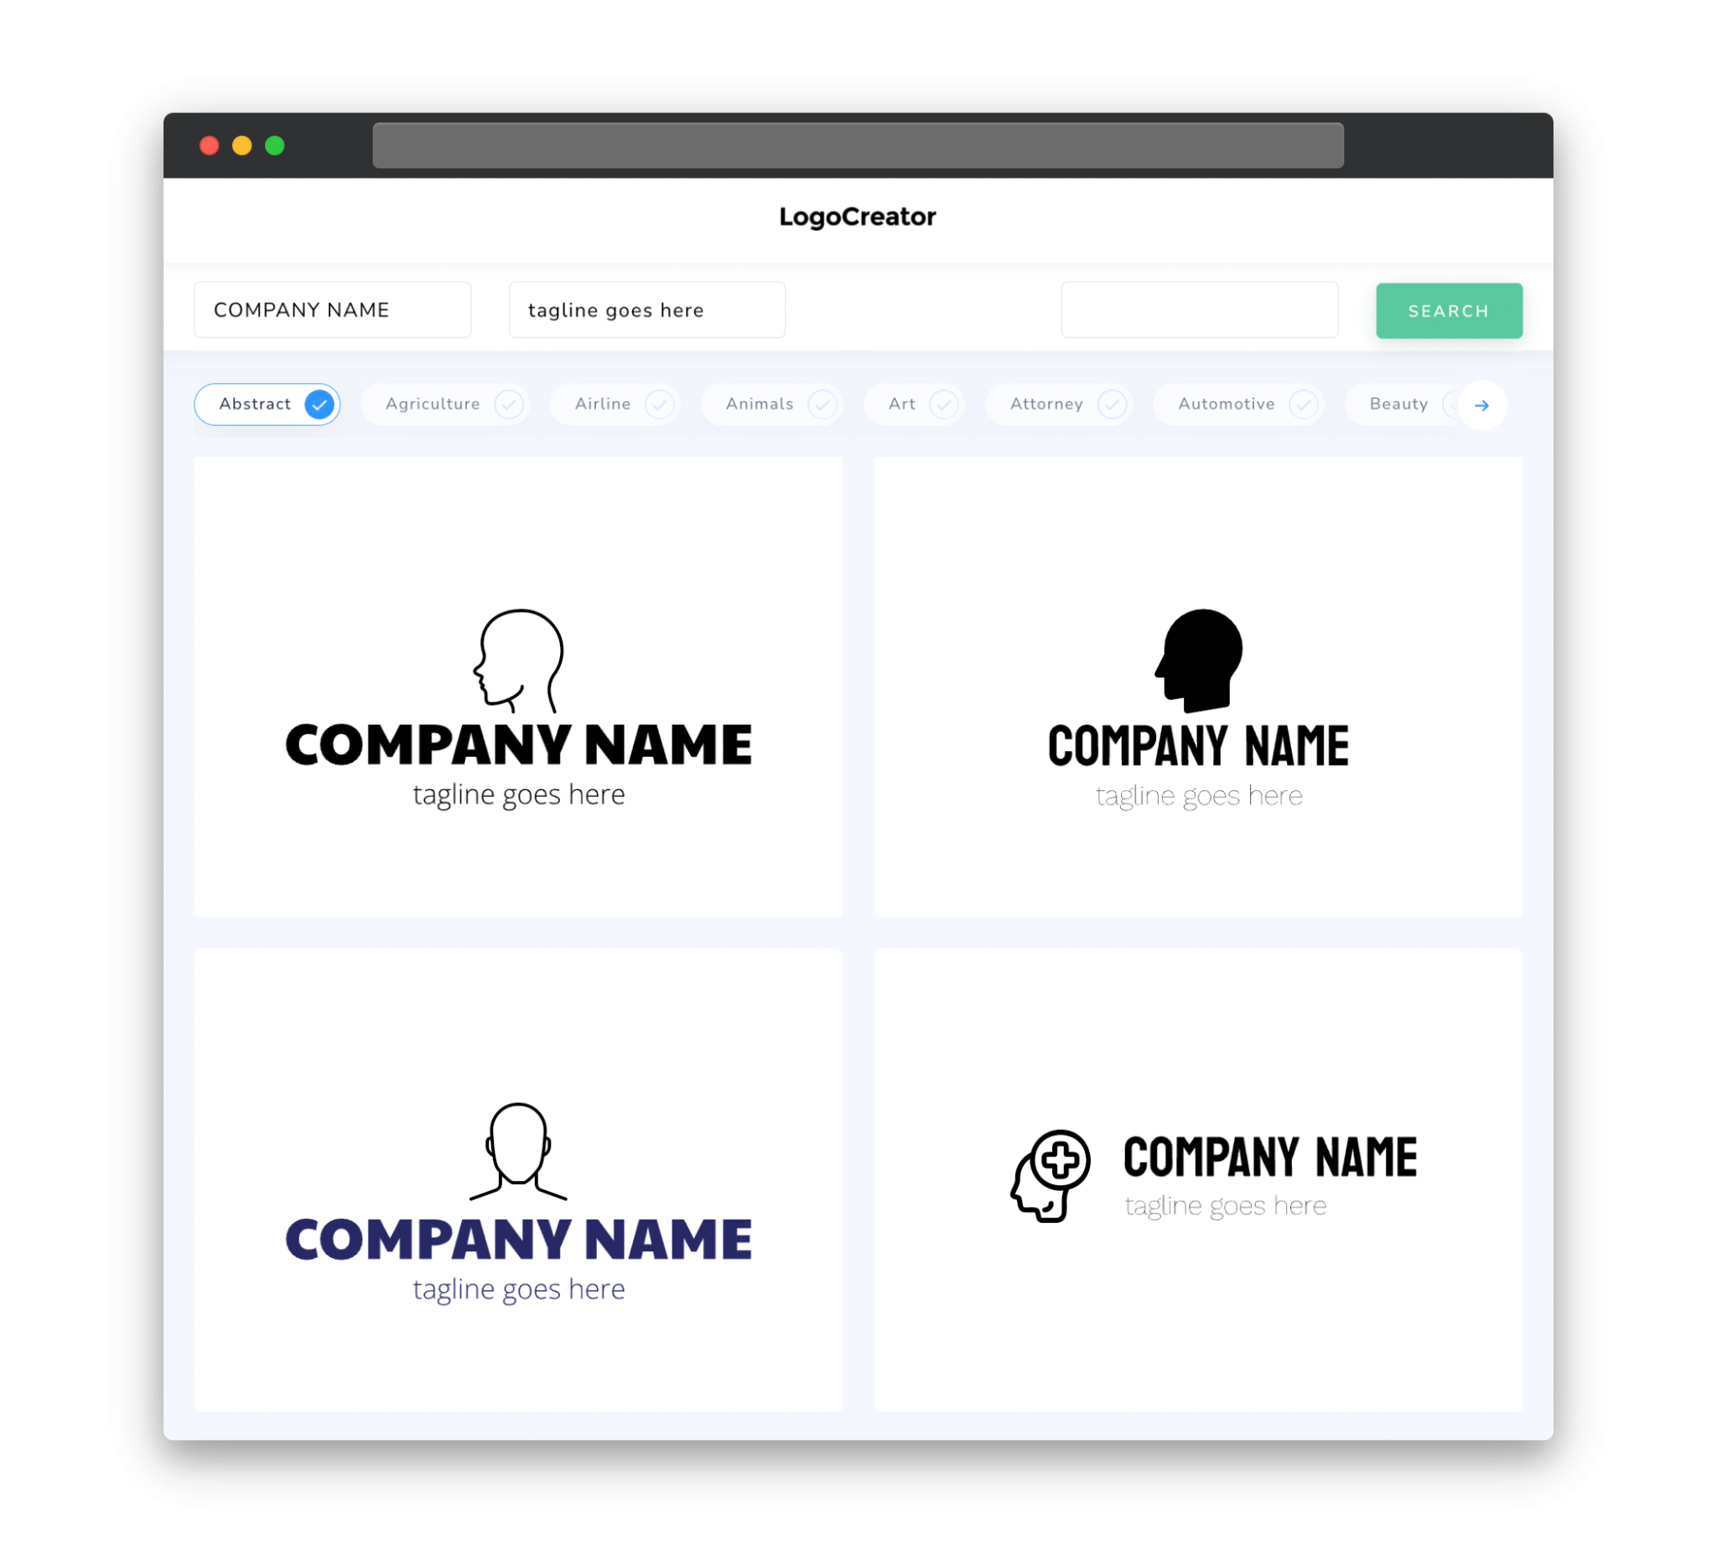
Task: Click the Abstract category checkmark icon
Action: tap(320, 405)
